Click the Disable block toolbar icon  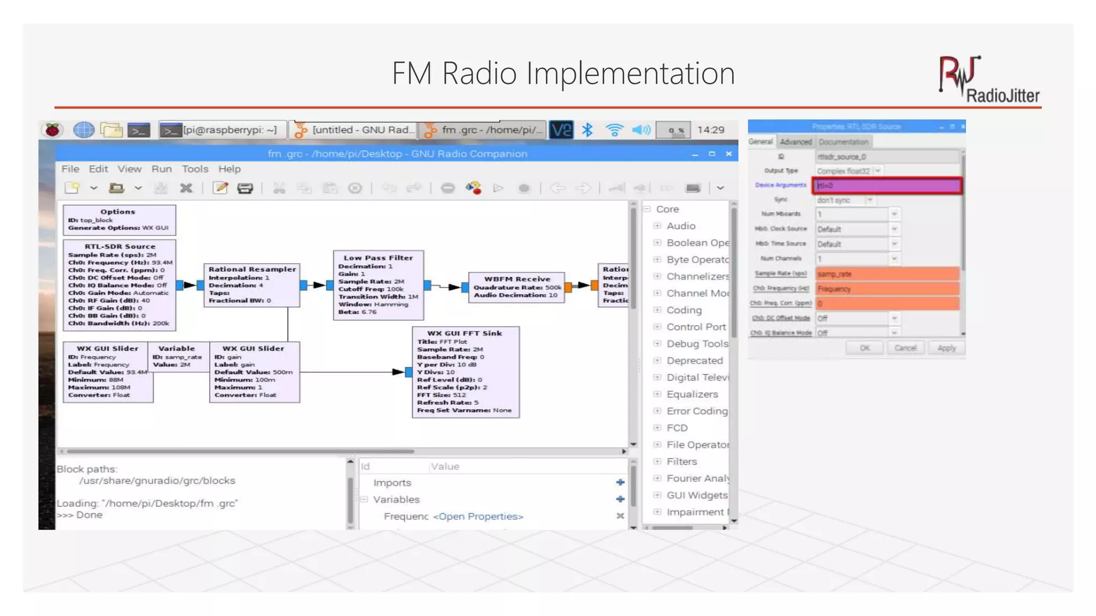click(x=641, y=188)
